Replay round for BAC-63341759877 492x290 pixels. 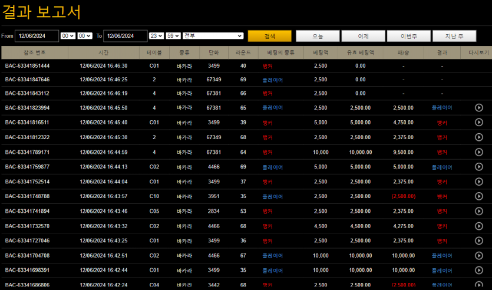tap(479, 167)
